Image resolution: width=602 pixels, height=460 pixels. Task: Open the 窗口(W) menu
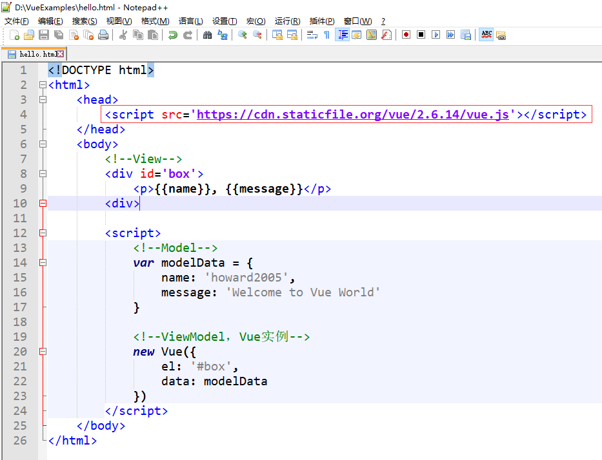(358, 21)
